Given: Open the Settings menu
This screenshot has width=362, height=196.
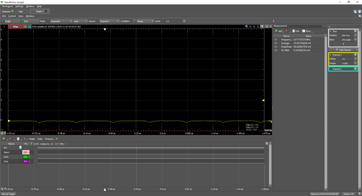Looking at the screenshot, I should 19,6.
